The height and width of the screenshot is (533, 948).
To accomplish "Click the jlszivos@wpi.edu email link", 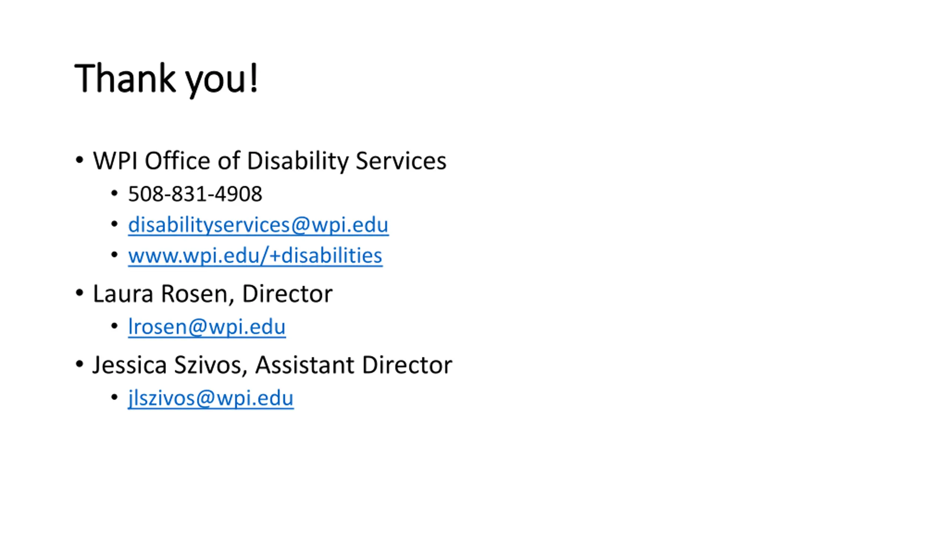I will pyautogui.click(x=211, y=398).
